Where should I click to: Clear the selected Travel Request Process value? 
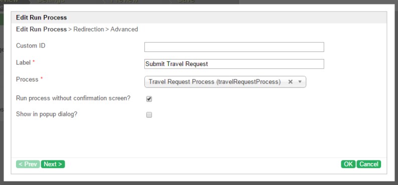pyautogui.click(x=290, y=81)
